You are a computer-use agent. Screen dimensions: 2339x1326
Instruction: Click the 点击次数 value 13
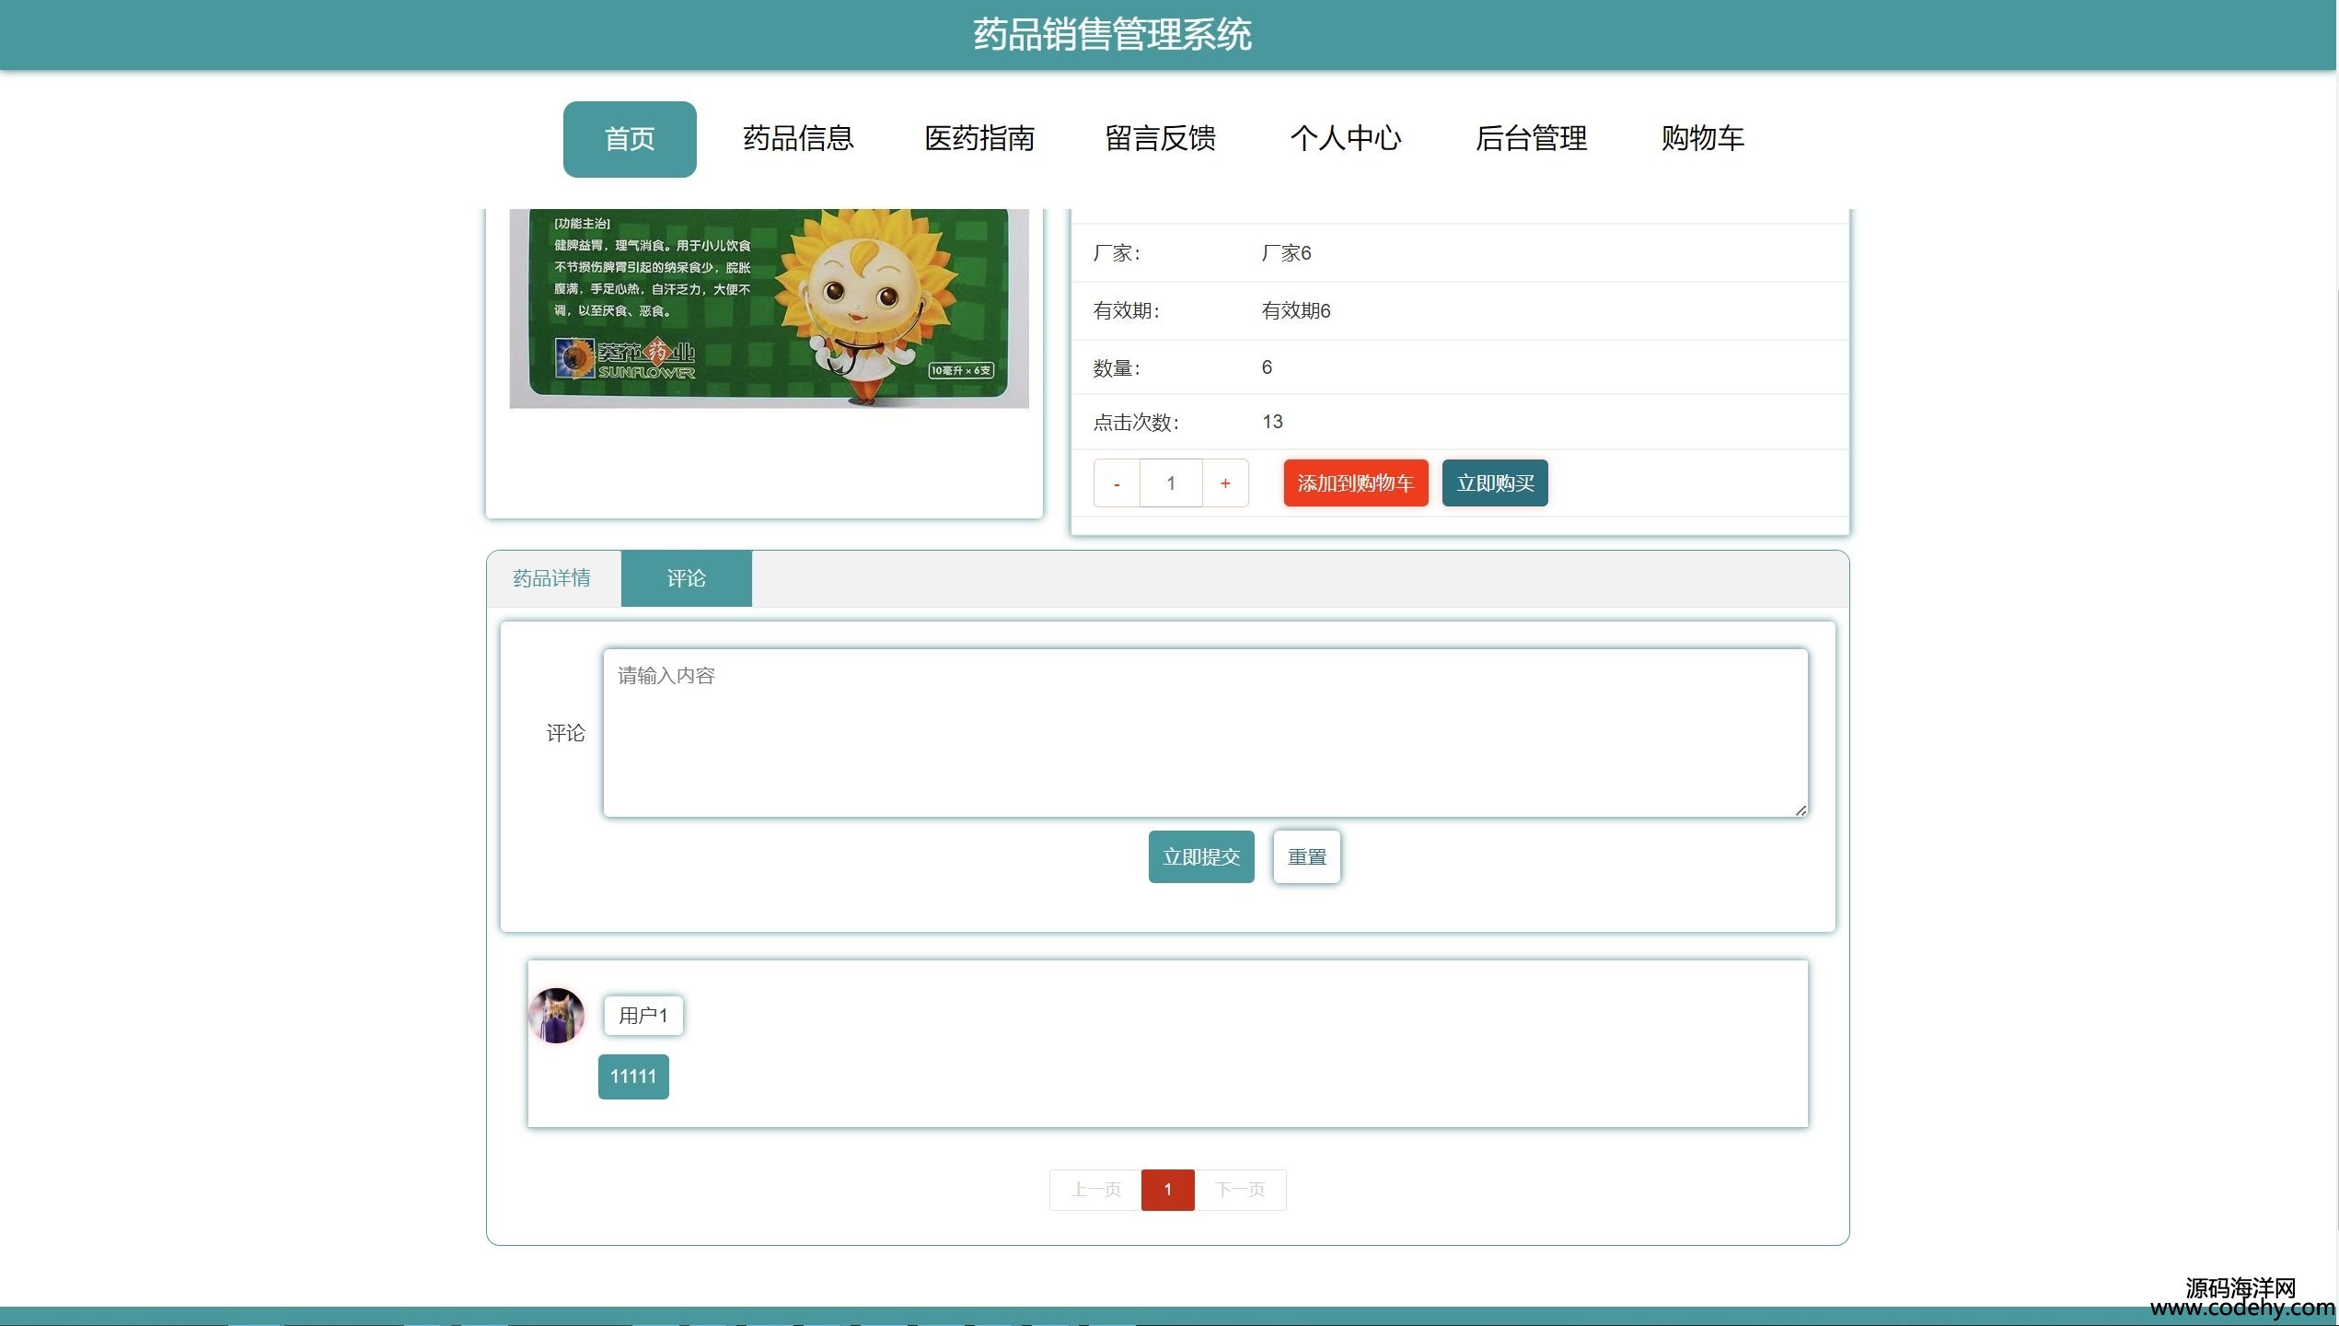(x=1272, y=422)
